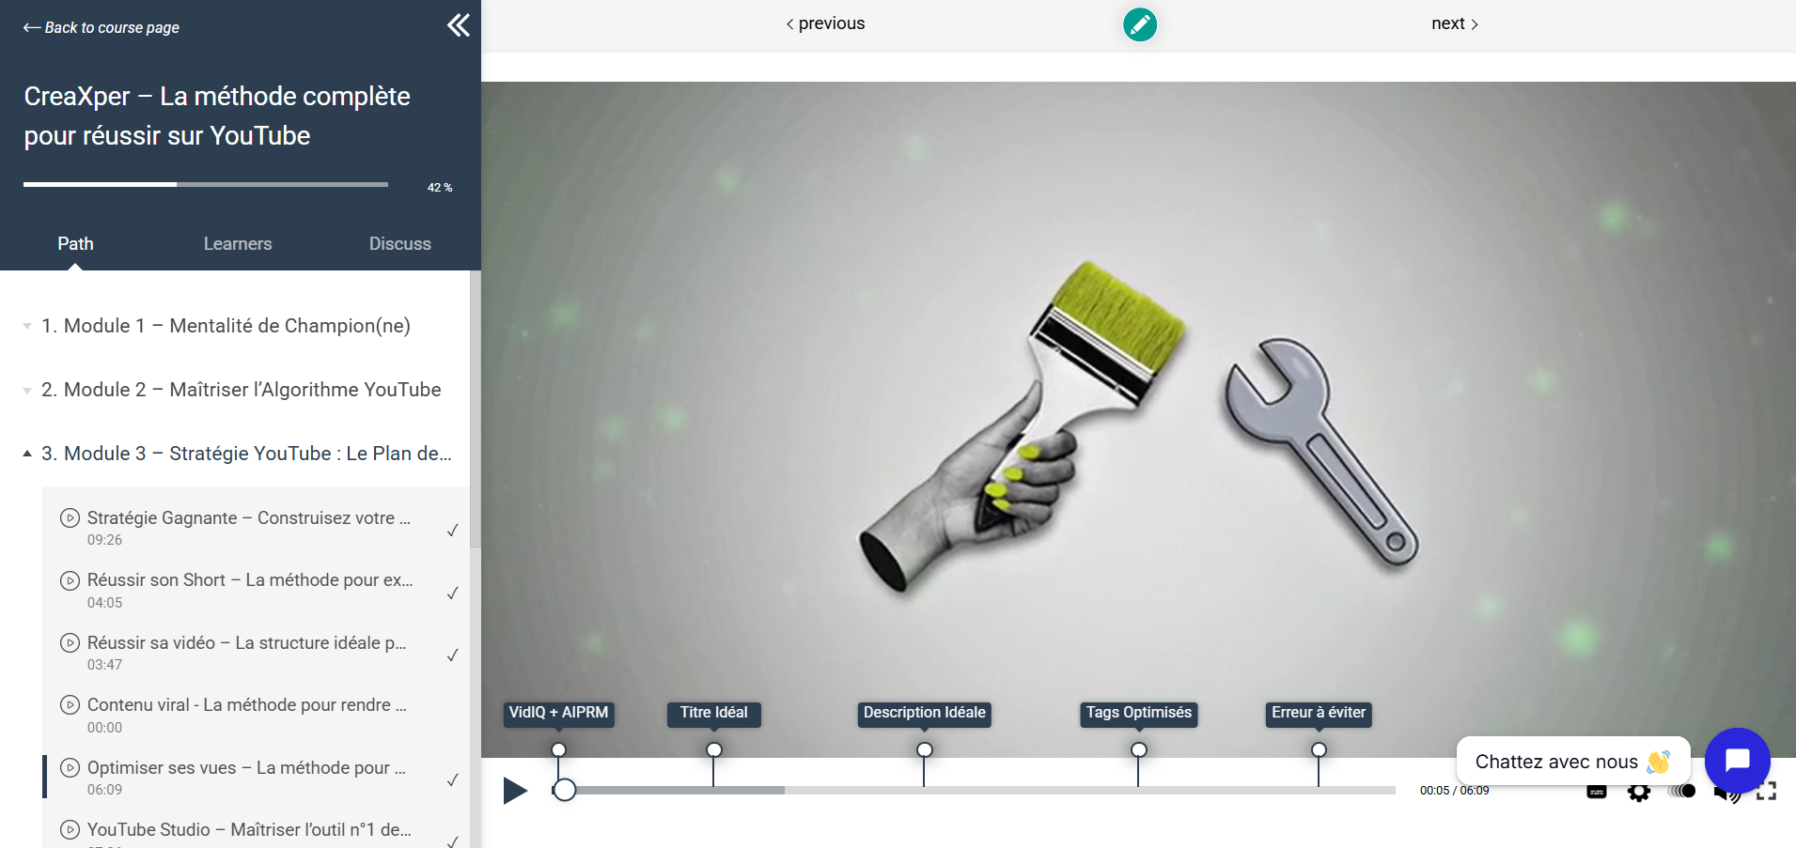Play the video

pos(515,791)
